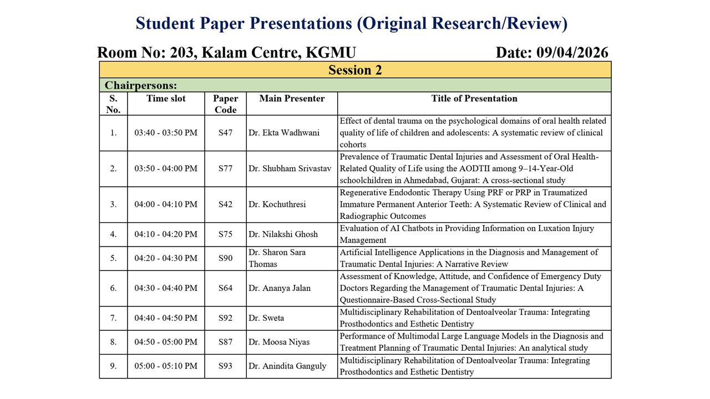Click paper code S64 cell
The width and height of the screenshot is (710, 399).
[225, 288]
